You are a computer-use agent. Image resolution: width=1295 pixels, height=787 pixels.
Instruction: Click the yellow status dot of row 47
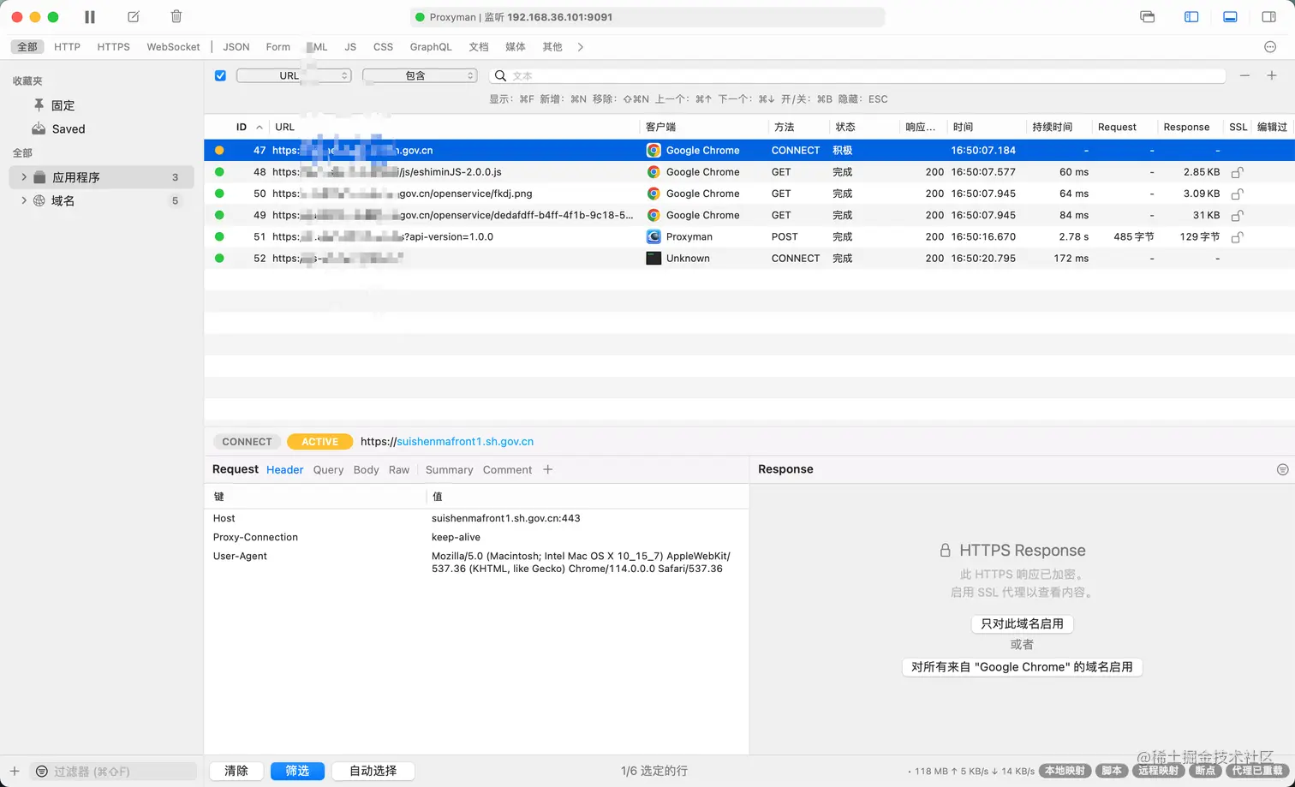click(219, 150)
